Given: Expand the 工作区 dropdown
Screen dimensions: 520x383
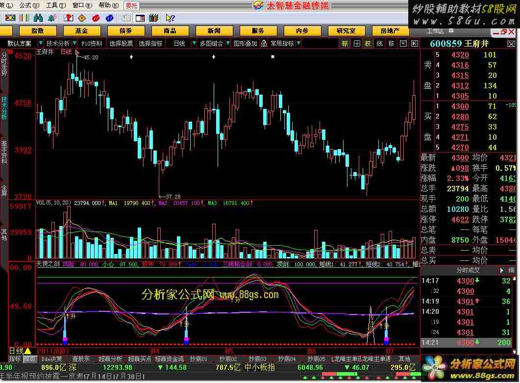Looking at the screenshot, I should point(451,30).
